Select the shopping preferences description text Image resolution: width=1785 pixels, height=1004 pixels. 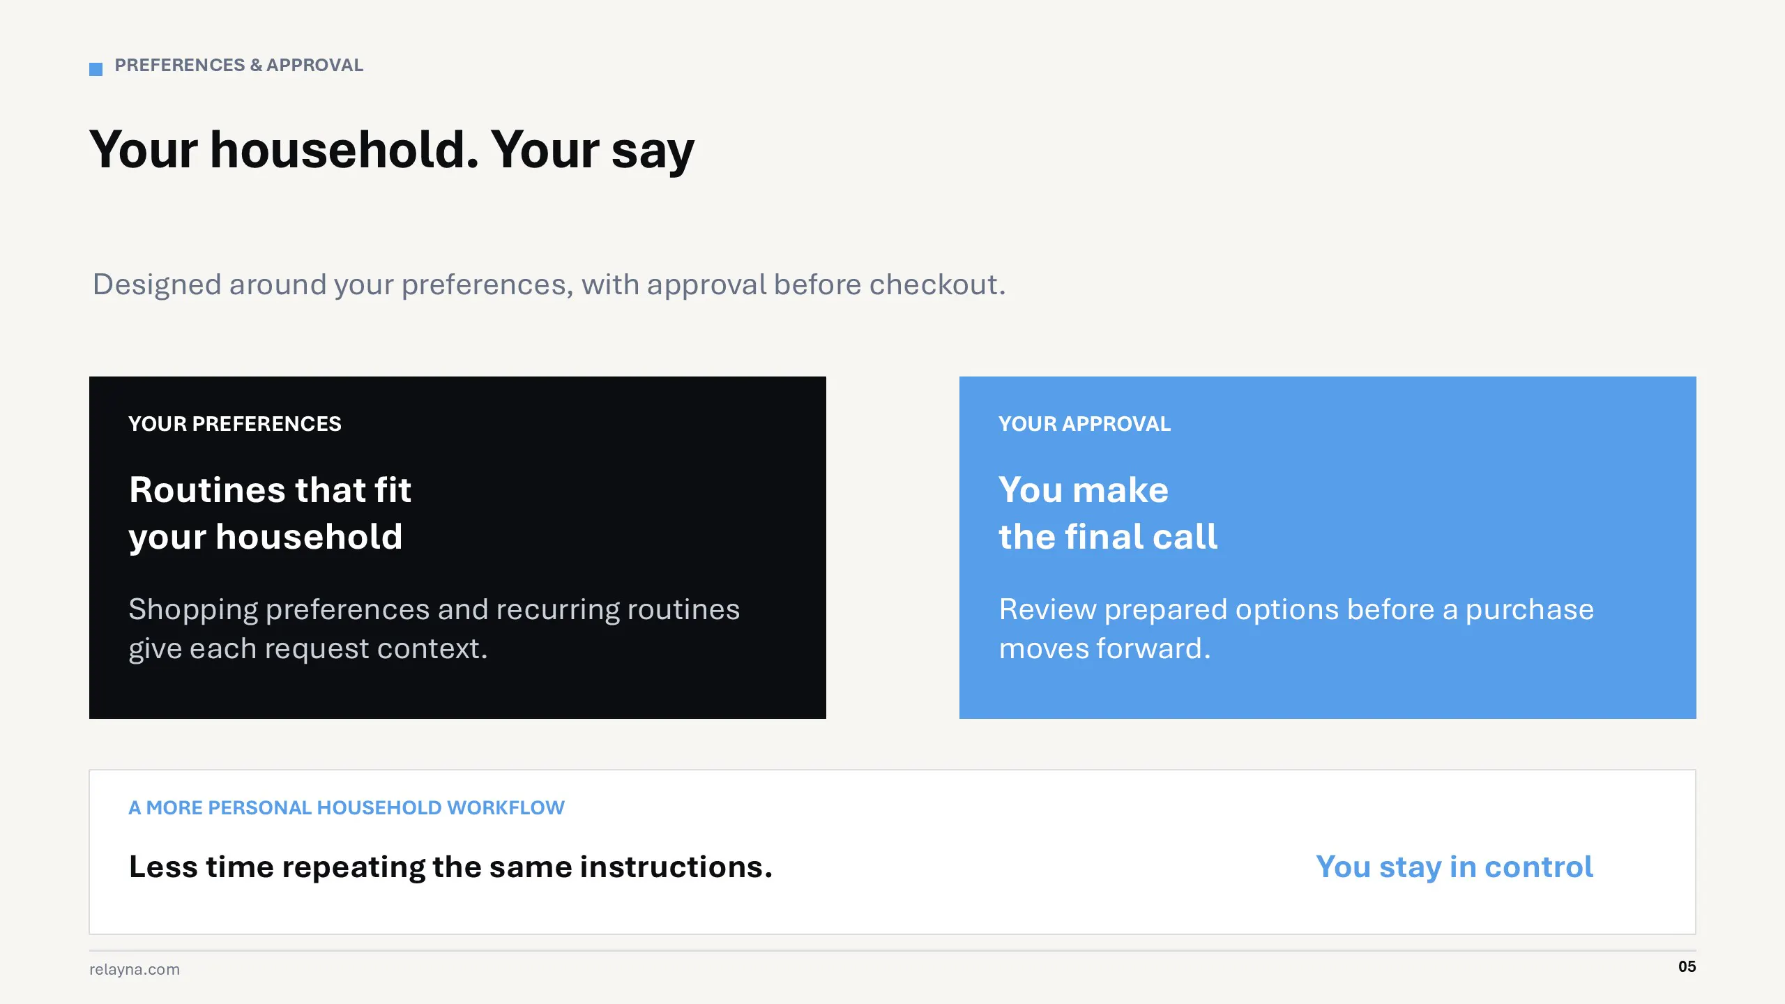[x=434, y=629]
